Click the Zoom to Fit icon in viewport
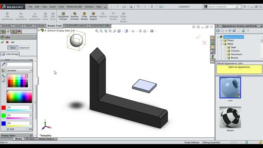Image resolution: width=263 pixels, height=148 pixels. 97,31
